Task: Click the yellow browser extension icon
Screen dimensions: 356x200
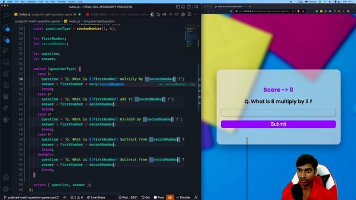Action: click(x=321, y=11)
